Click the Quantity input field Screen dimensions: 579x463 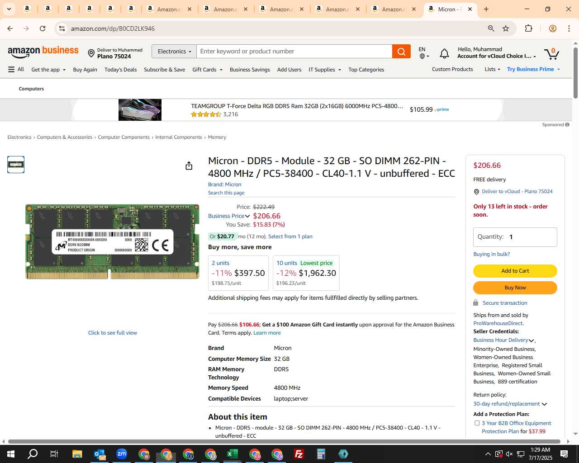coord(515,237)
